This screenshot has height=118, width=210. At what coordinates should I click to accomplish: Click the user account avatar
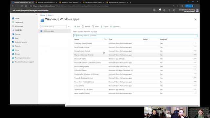tap(197, 10)
